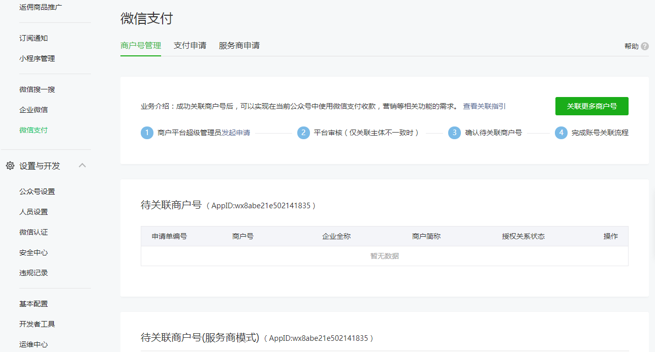Open the 服务商申请 tab
Viewport: 655px width, 352px height.
pyautogui.click(x=239, y=45)
